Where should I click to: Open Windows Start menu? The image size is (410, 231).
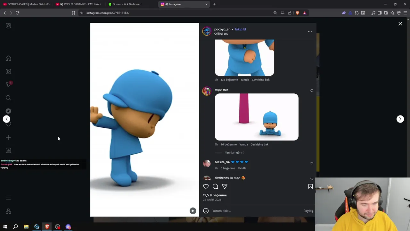(5, 227)
